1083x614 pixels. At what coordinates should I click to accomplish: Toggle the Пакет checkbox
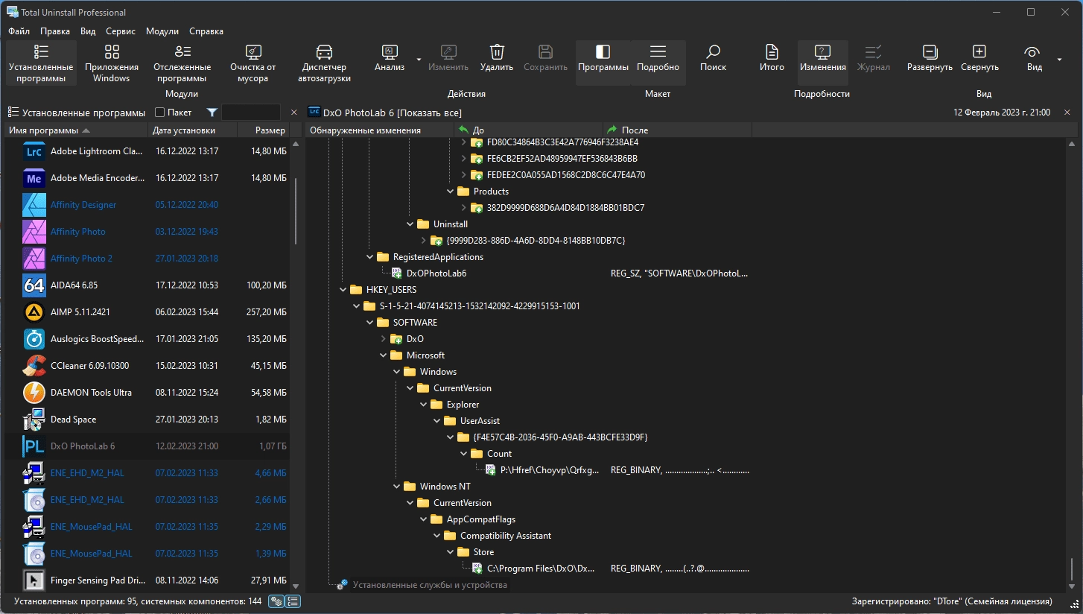pyautogui.click(x=159, y=113)
